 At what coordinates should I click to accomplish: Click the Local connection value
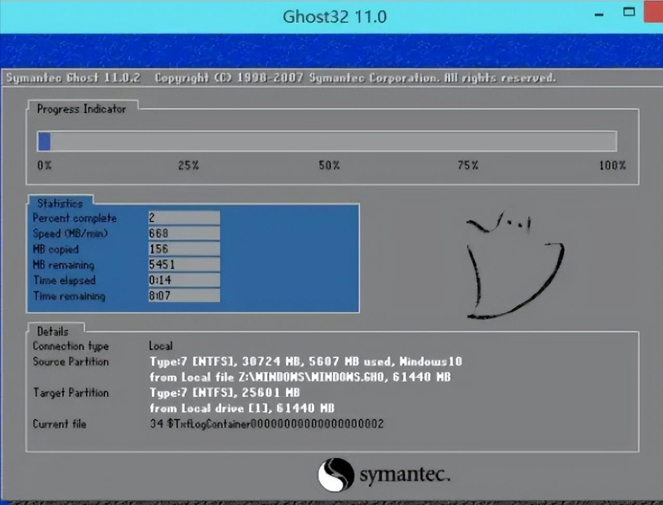point(161,346)
